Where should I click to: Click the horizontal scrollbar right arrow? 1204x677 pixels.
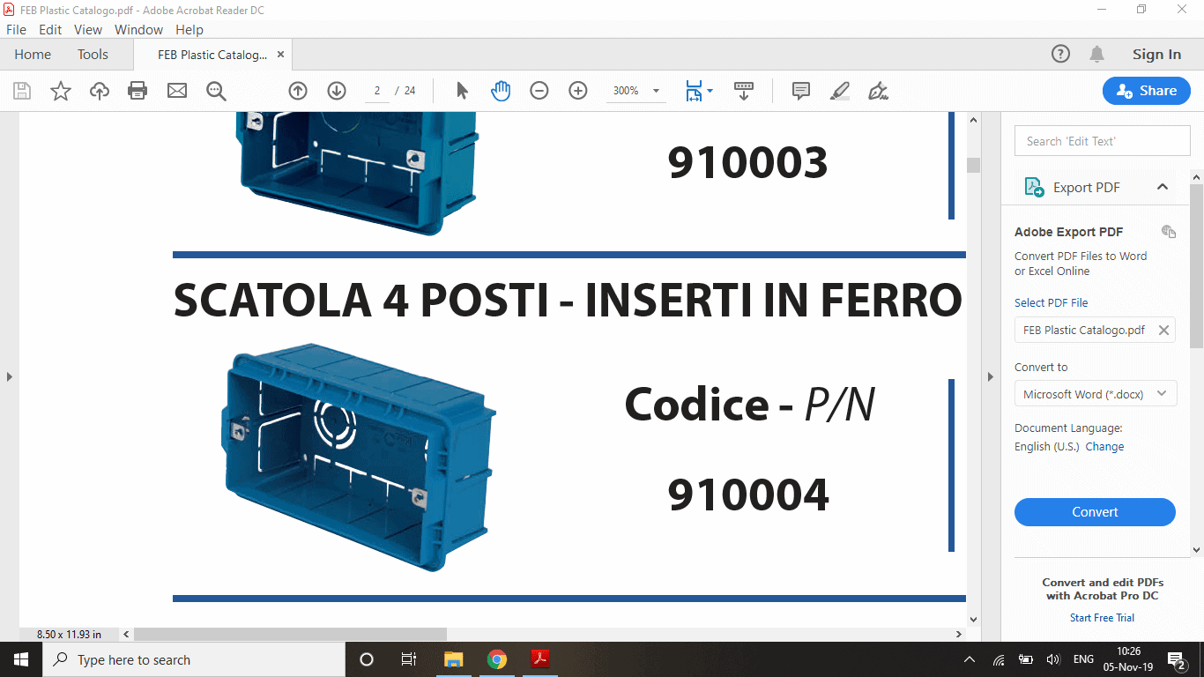tap(959, 634)
